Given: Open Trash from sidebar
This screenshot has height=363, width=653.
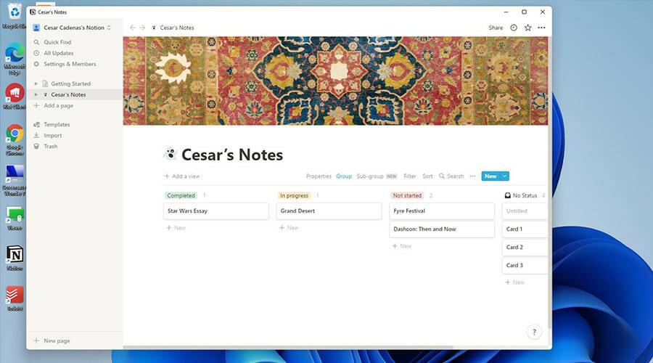Looking at the screenshot, I should (50, 146).
